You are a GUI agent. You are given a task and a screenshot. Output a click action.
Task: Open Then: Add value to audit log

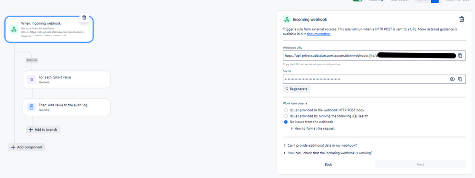(x=67, y=107)
